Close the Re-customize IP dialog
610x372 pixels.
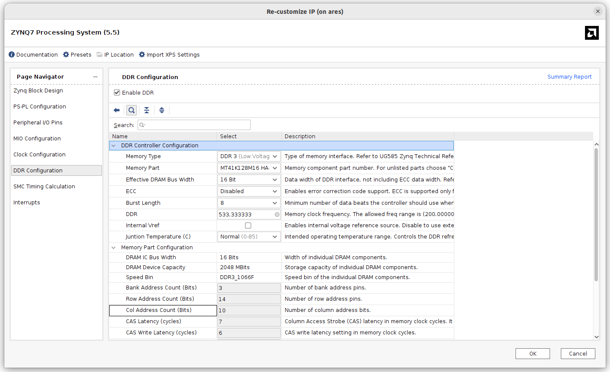[597, 11]
